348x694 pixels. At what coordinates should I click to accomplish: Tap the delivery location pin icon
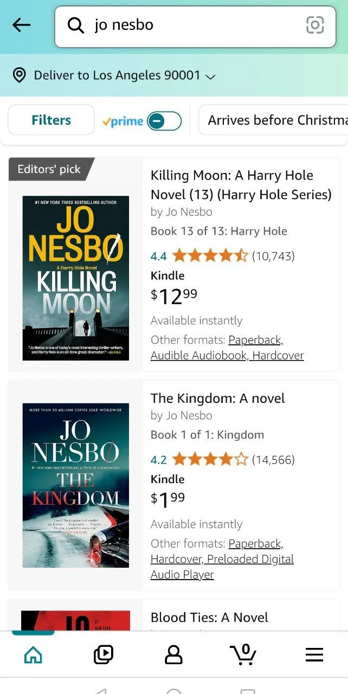[20, 75]
